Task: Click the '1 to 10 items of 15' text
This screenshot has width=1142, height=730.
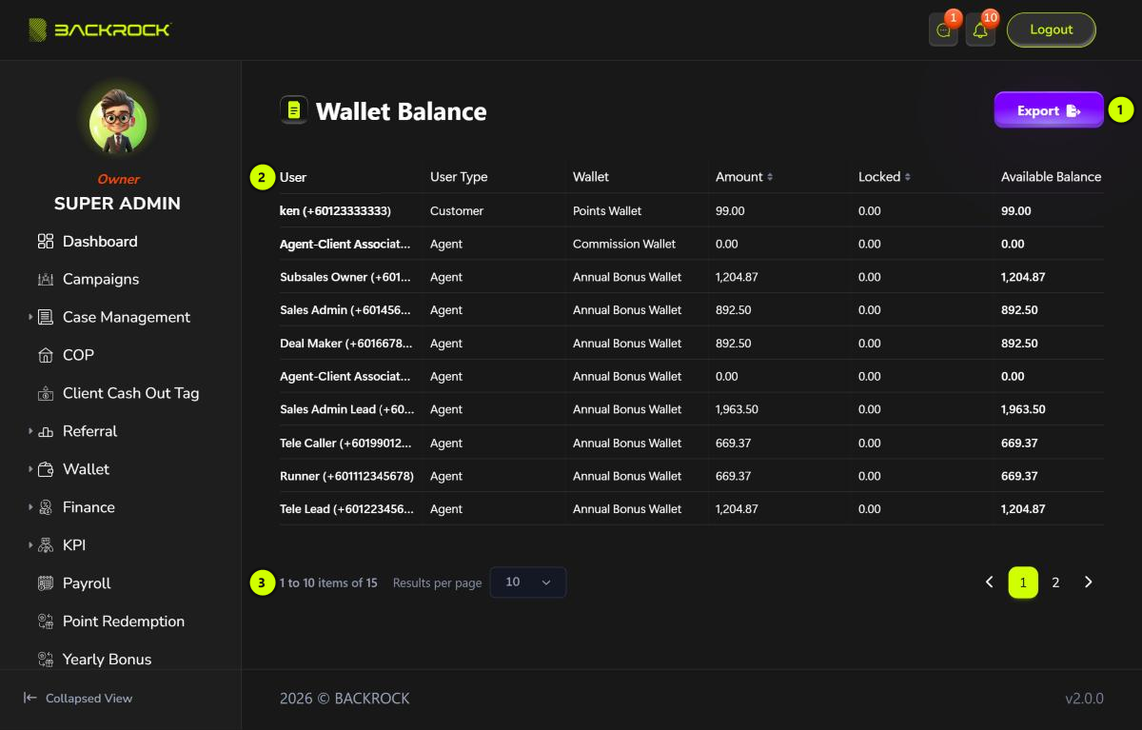Action: pyautogui.click(x=328, y=582)
